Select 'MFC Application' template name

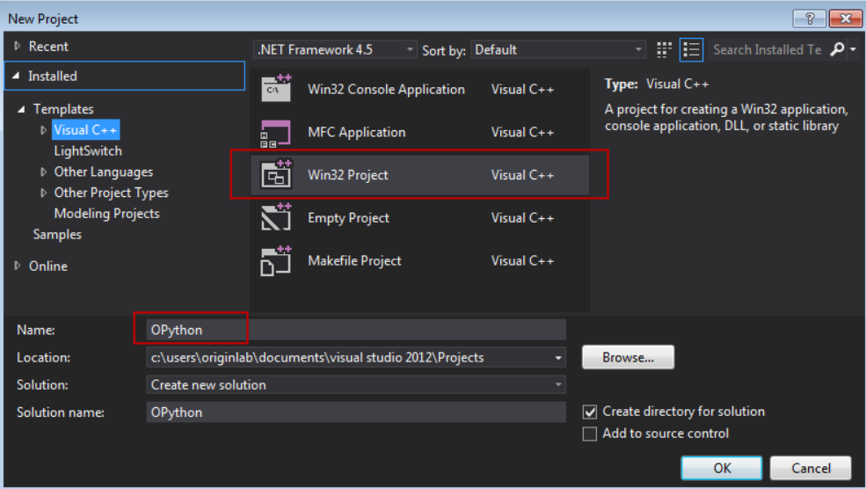pyautogui.click(x=356, y=132)
